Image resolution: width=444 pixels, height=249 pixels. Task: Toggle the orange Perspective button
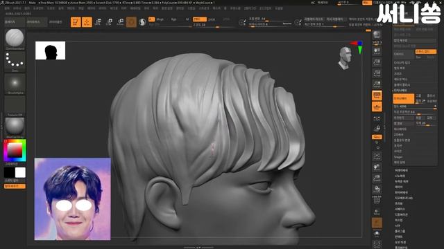coord(377,95)
